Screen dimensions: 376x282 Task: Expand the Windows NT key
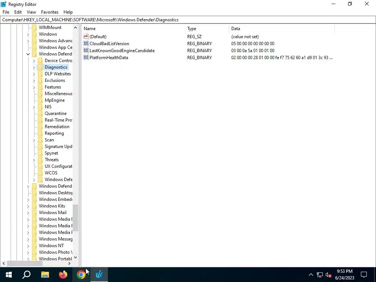28,246
